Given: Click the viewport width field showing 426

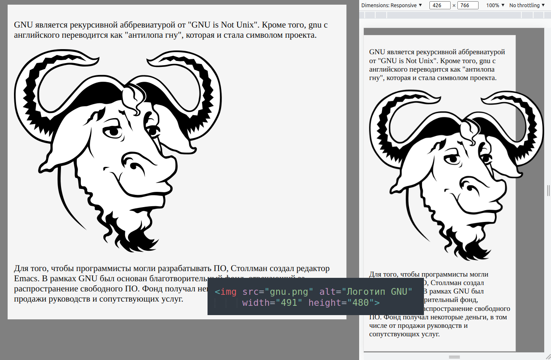Looking at the screenshot, I should 440,6.
